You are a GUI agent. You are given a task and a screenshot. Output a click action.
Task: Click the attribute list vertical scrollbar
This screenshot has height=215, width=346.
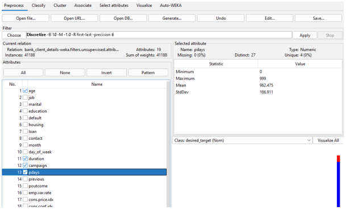pos(168,144)
